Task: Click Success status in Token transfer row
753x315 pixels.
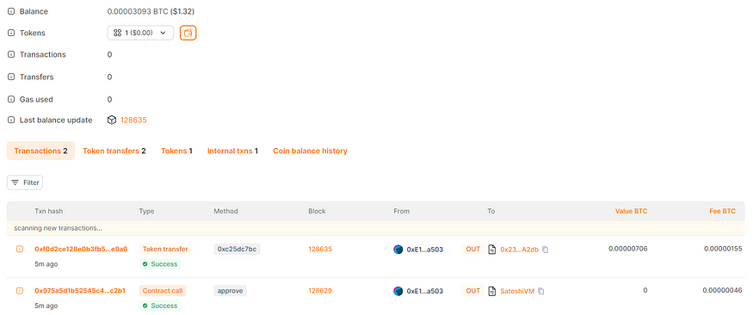Action: coord(160,263)
